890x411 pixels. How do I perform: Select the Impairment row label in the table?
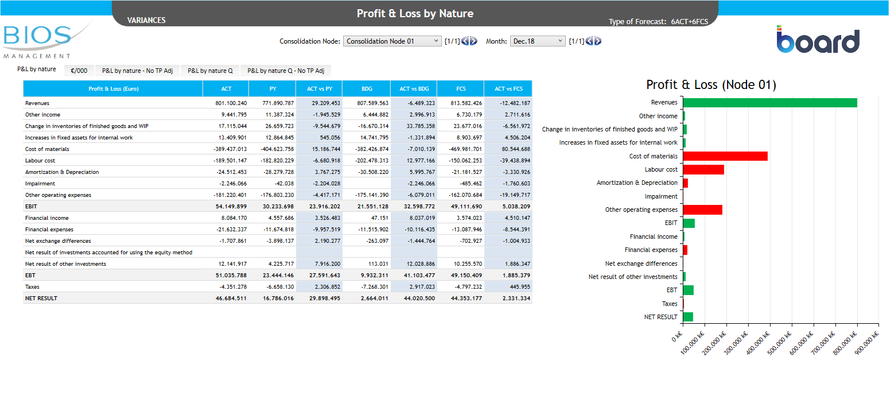[40, 184]
